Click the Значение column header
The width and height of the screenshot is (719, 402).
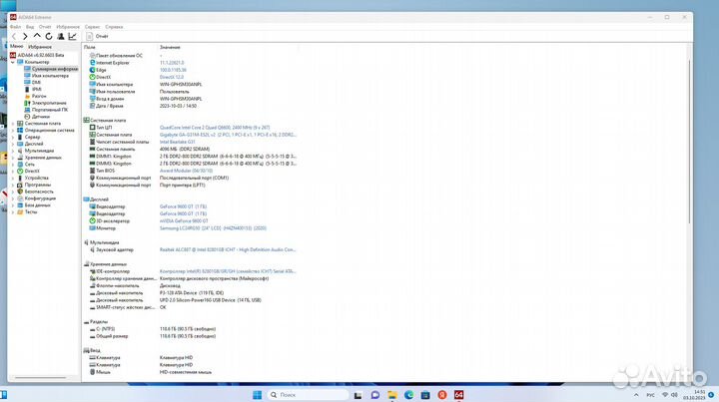click(x=170, y=47)
